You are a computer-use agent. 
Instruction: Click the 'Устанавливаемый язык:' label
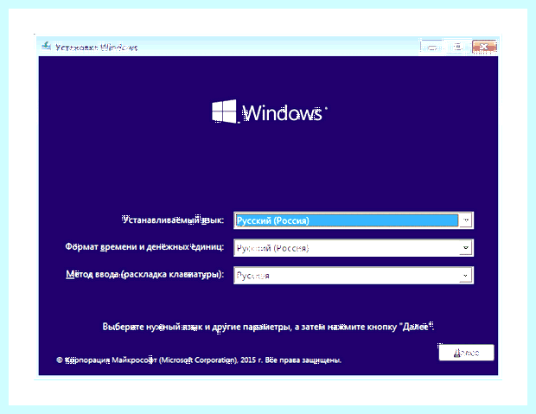[x=173, y=220]
